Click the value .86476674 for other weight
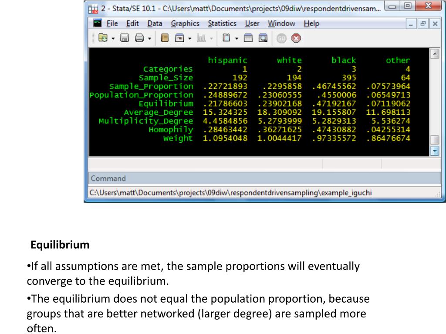 point(388,138)
